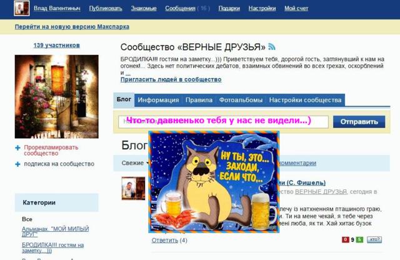Open the ВЕРНЫЕ ДРУЗЬЯ community link in the post

pyautogui.click(x=321, y=192)
